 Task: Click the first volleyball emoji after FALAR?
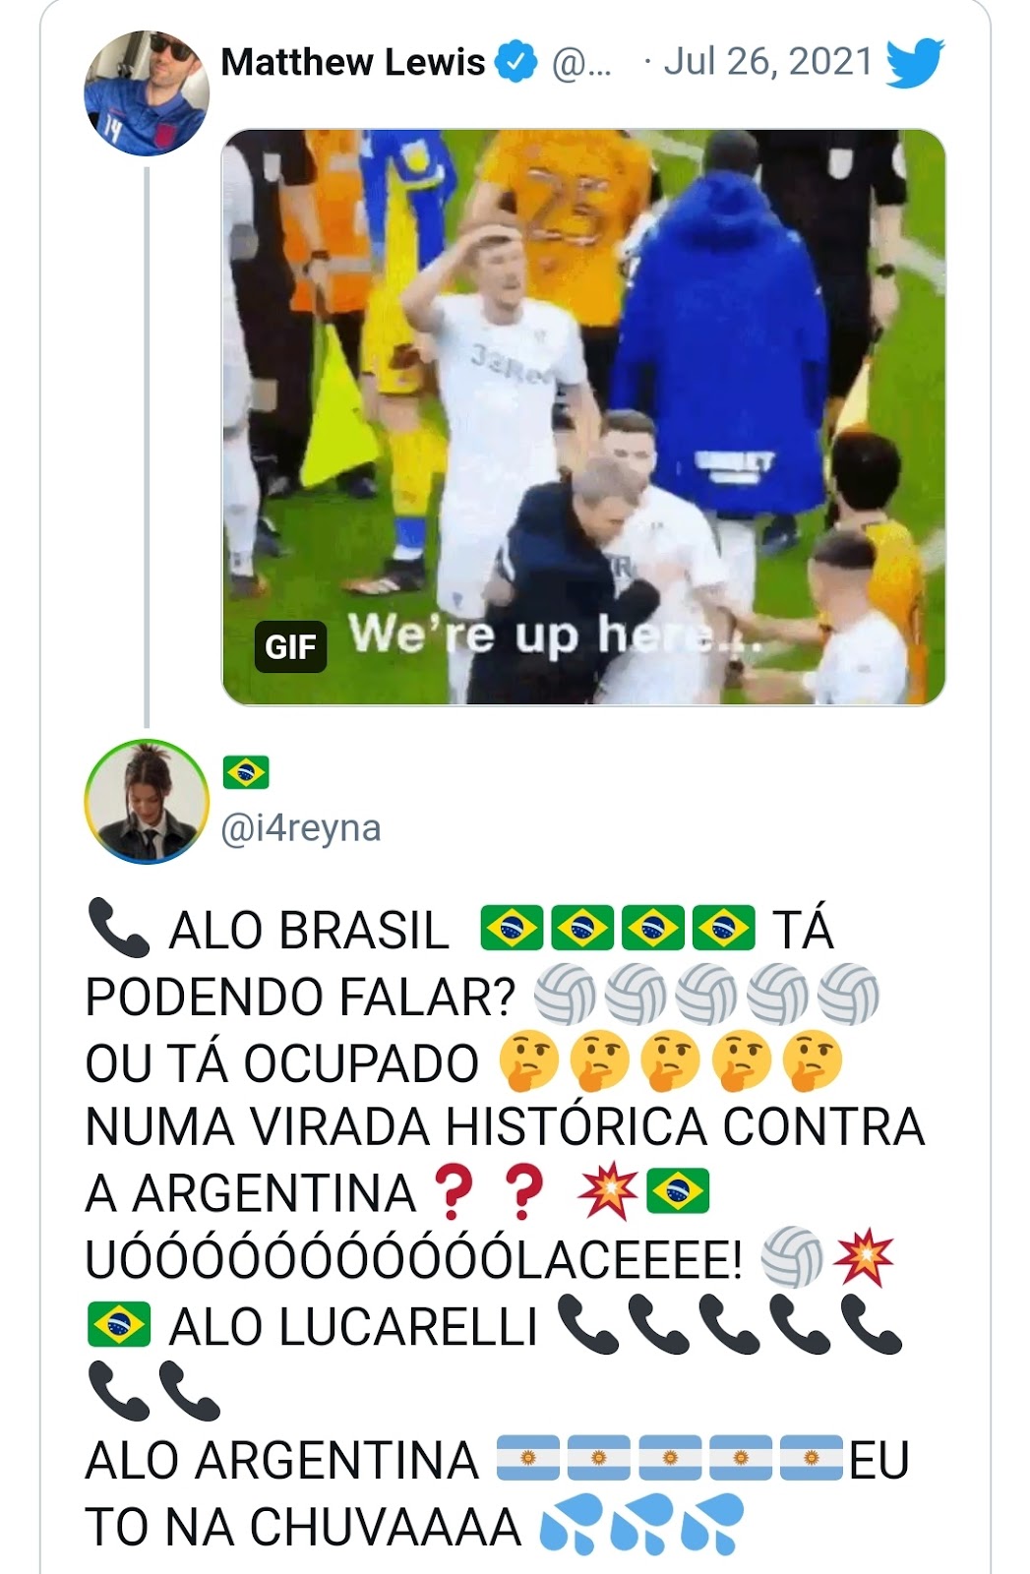pyautogui.click(x=565, y=996)
